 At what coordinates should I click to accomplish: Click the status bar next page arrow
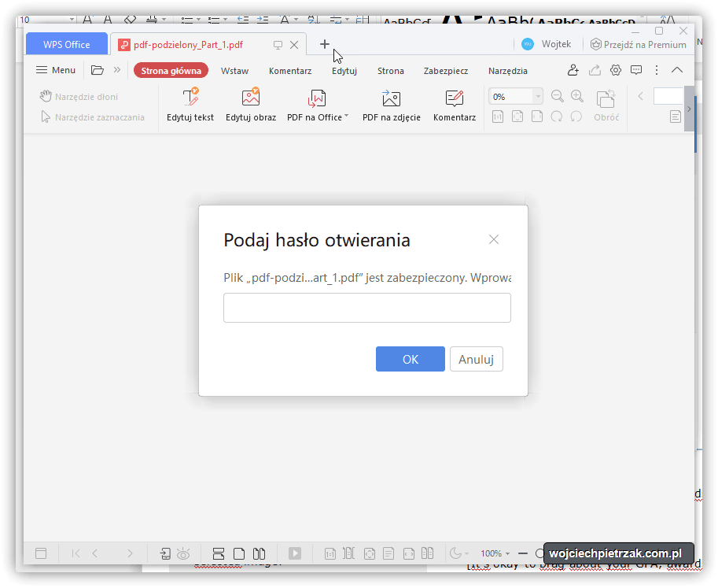pos(130,553)
